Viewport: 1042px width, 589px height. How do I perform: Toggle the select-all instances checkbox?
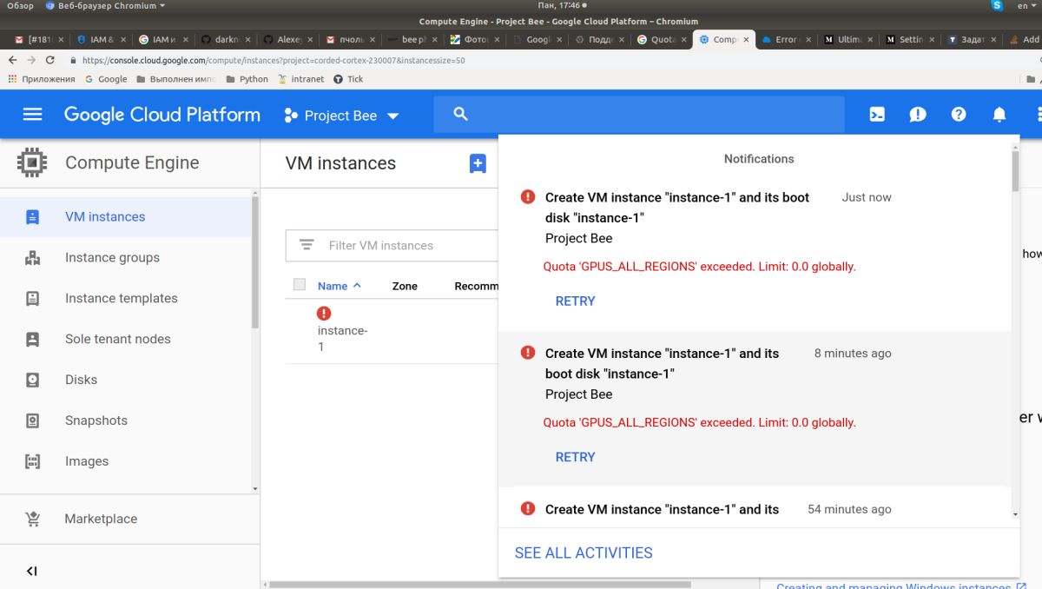coord(300,285)
